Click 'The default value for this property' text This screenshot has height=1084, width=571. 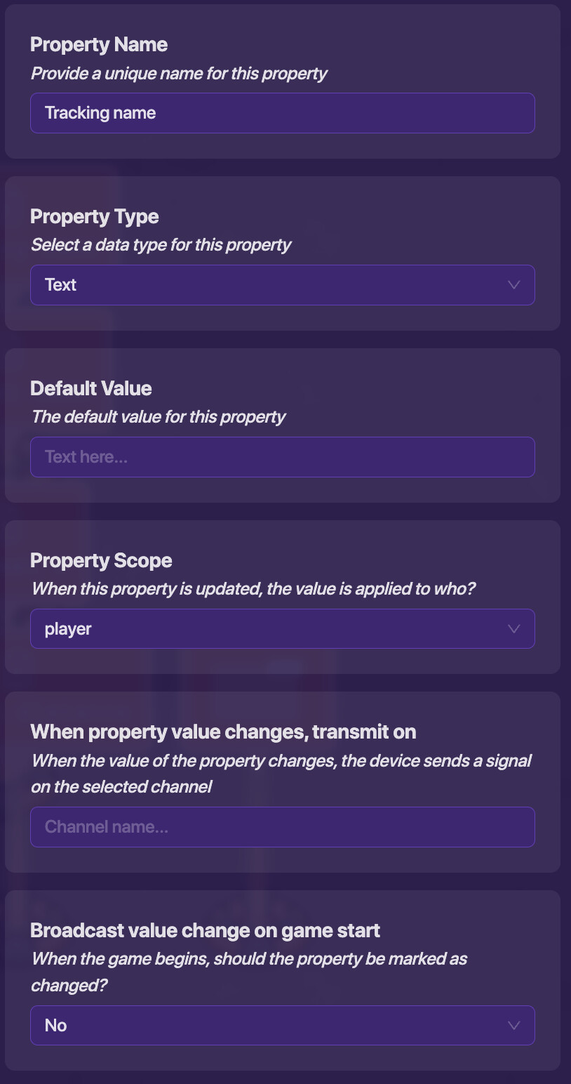pos(159,417)
